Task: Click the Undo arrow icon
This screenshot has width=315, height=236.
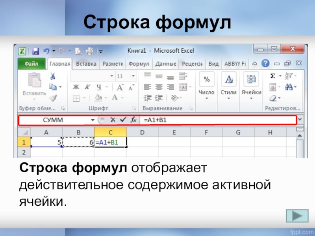Action: [x=46, y=51]
